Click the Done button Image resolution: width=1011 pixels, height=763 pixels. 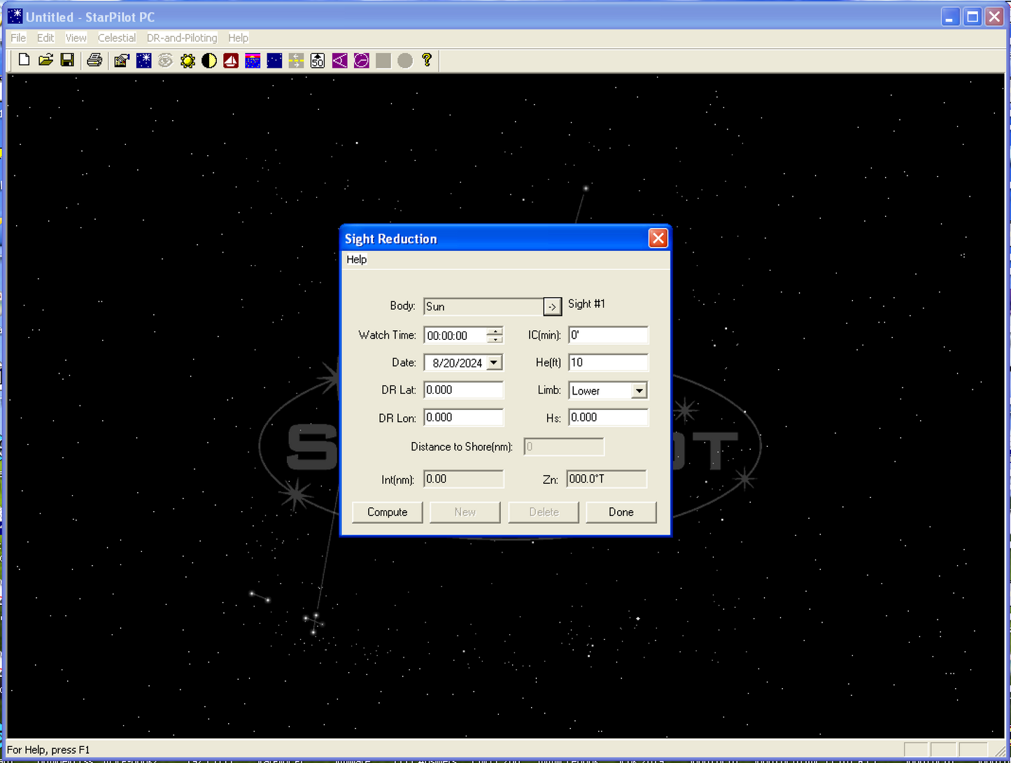point(621,512)
